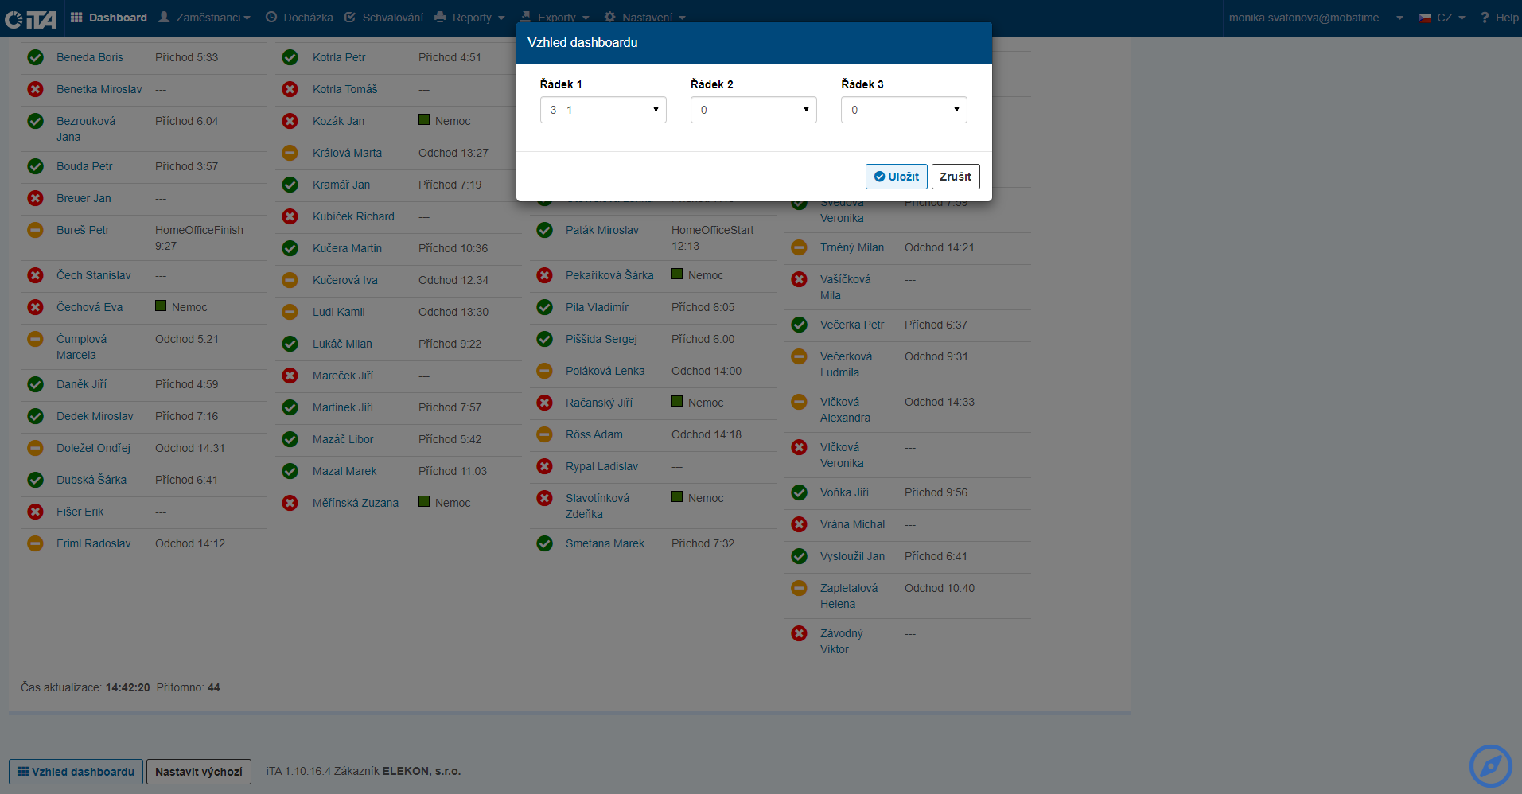Screen dimensions: 1522x794
Task: Click the compass icon in bottom corner
Action: point(1490,766)
